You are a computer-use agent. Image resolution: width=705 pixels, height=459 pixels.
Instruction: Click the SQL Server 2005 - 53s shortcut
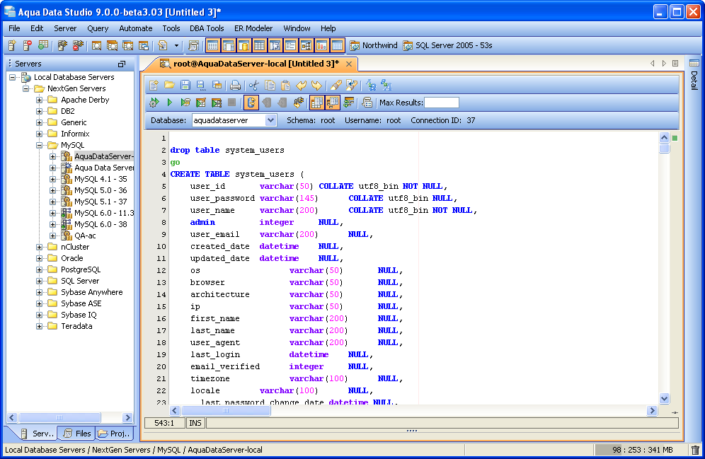[x=447, y=45]
